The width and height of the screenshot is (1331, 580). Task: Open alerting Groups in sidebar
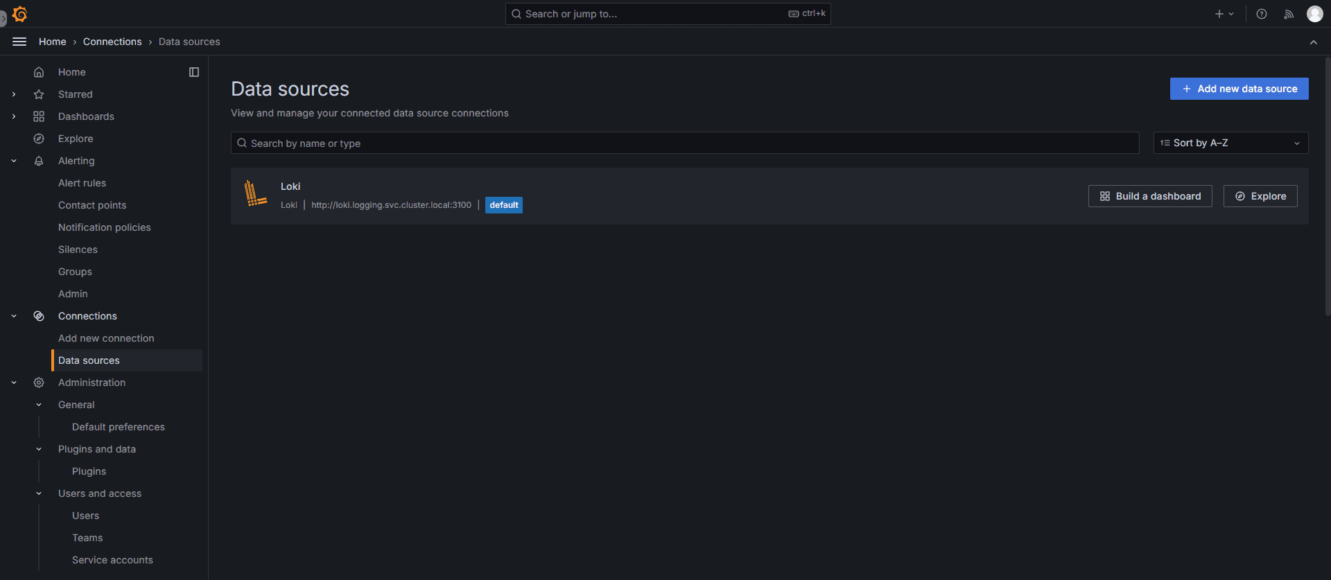pyautogui.click(x=75, y=272)
